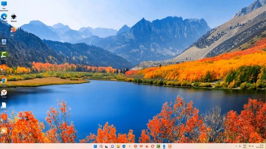Open the clock and date panel

click(x=260, y=146)
